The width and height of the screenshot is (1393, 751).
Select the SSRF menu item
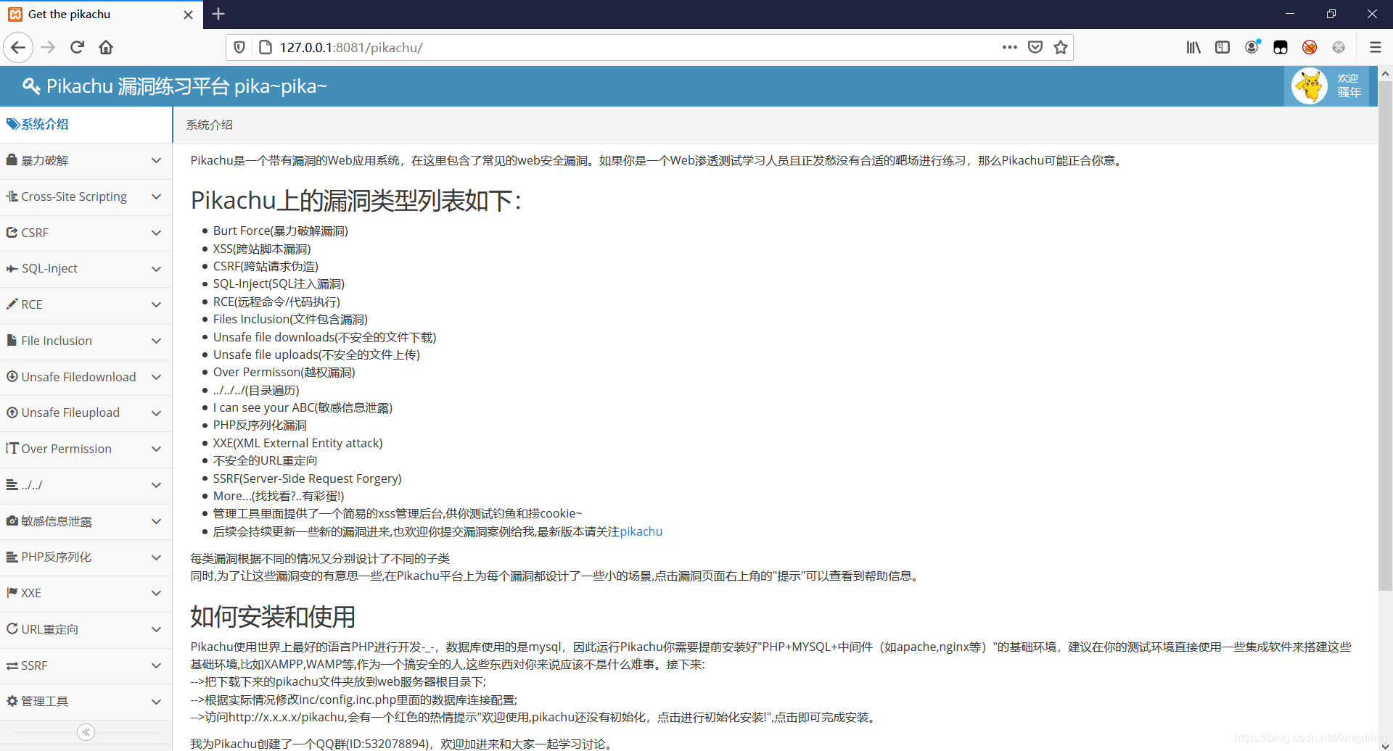[x=86, y=665]
